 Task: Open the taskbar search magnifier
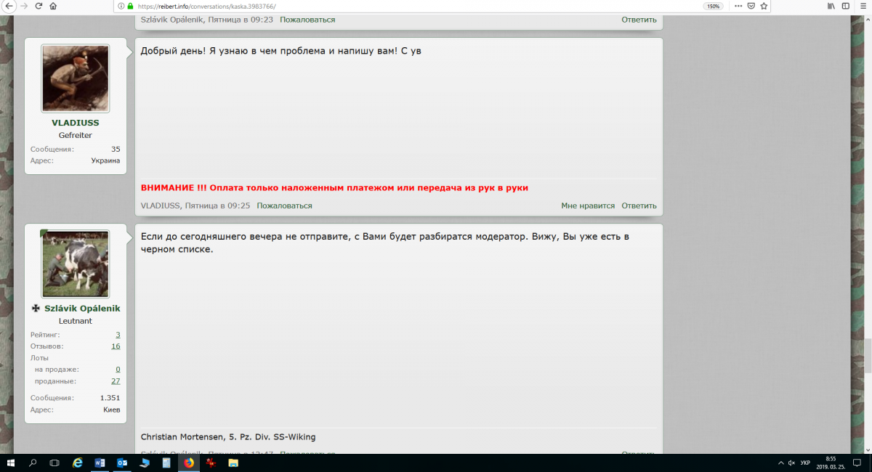(x=33, y=463)
